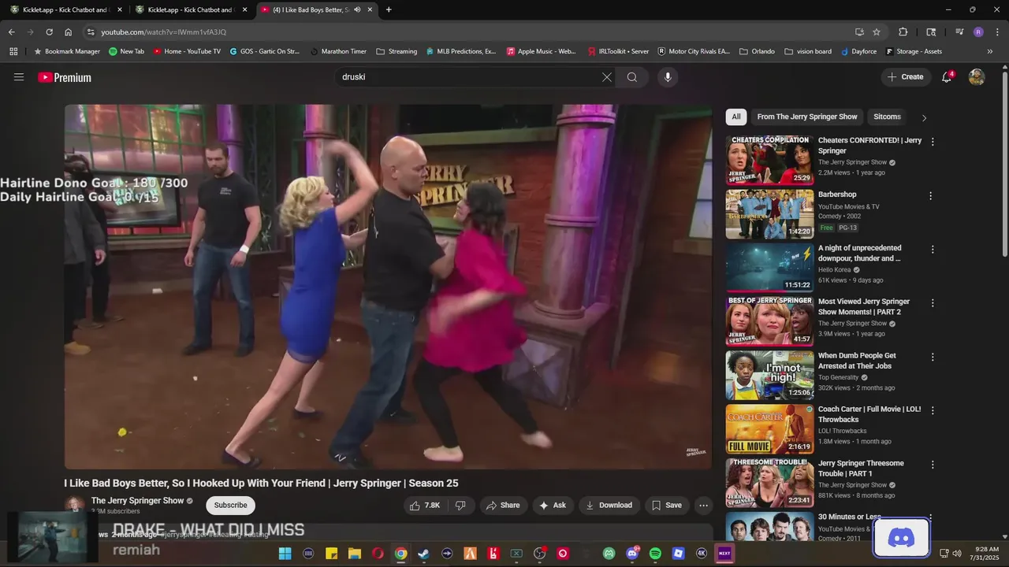Open Opera browser from taskbar
This screenshot has height=567, width=1009.
[x=378, y=554]
